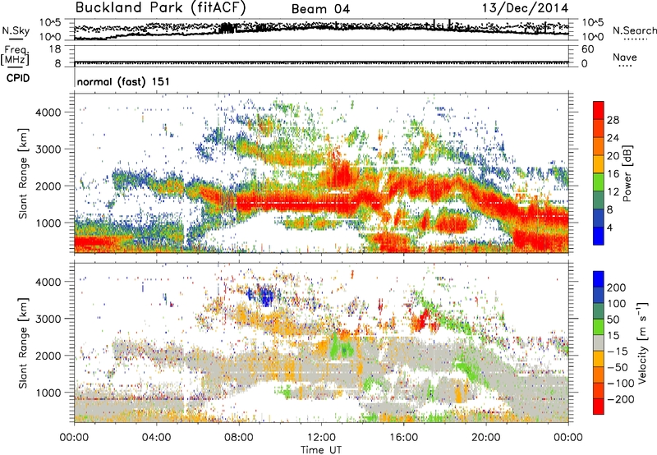Click the '04:00' time tick label

pos(156,438)
